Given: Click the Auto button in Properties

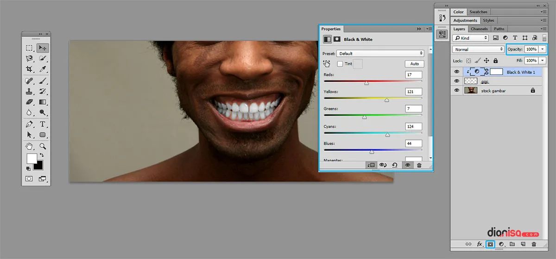Looking at the screenshot, I should click(x=415, y=64).
